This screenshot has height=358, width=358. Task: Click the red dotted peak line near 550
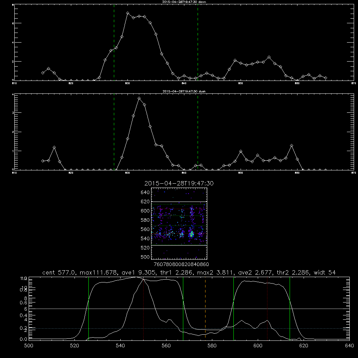point(143,309)
